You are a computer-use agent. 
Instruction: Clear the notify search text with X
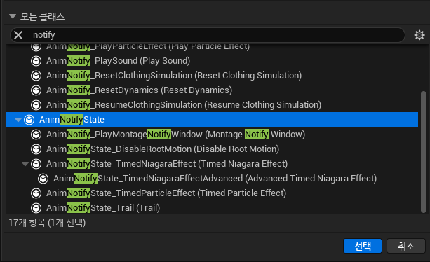(x=18, y=35)
